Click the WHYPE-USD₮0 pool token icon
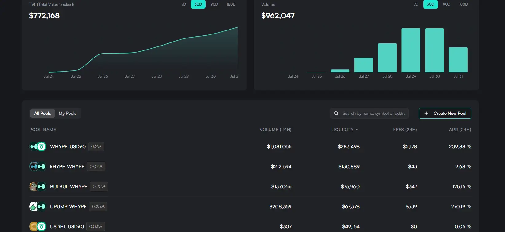 pos(37,146)
